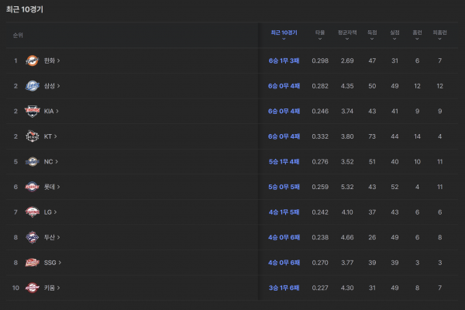Open the 삼성 team page link
The height and width of the screenshot is (310, 465).
tap(52, 86)
